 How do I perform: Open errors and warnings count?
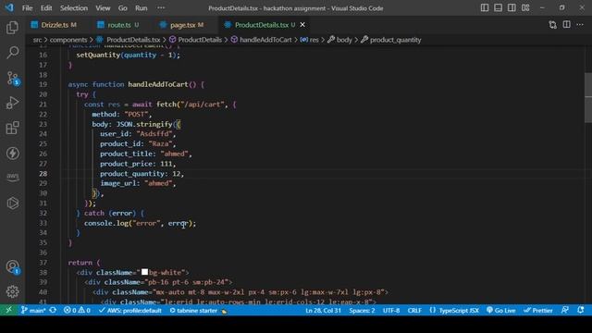pyautogui.click(x=77, y=311)
